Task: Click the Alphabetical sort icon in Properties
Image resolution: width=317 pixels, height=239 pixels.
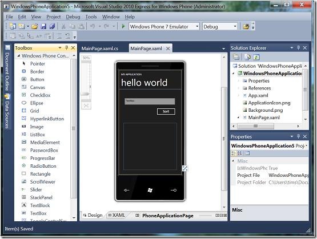Action: 240,153
